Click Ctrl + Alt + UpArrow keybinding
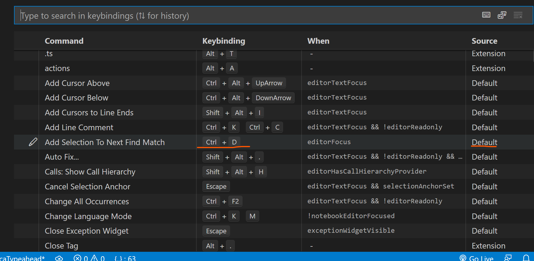Viewport: 534px width, 261px height. [244, 83]
